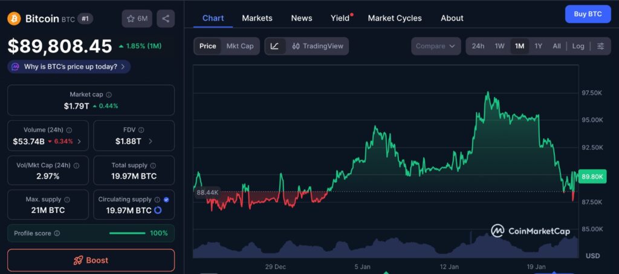Show FDV info icon

click(141, 130)
